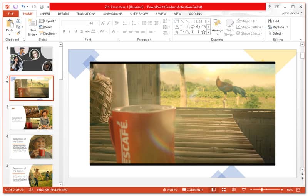Switch to Reading View icon
Screen dimensions: 308x196
(234, 190)
